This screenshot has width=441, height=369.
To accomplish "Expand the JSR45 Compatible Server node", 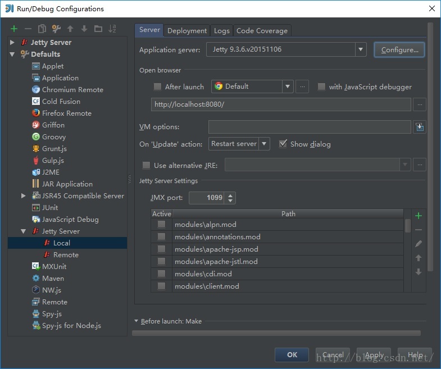I will 24,195.
